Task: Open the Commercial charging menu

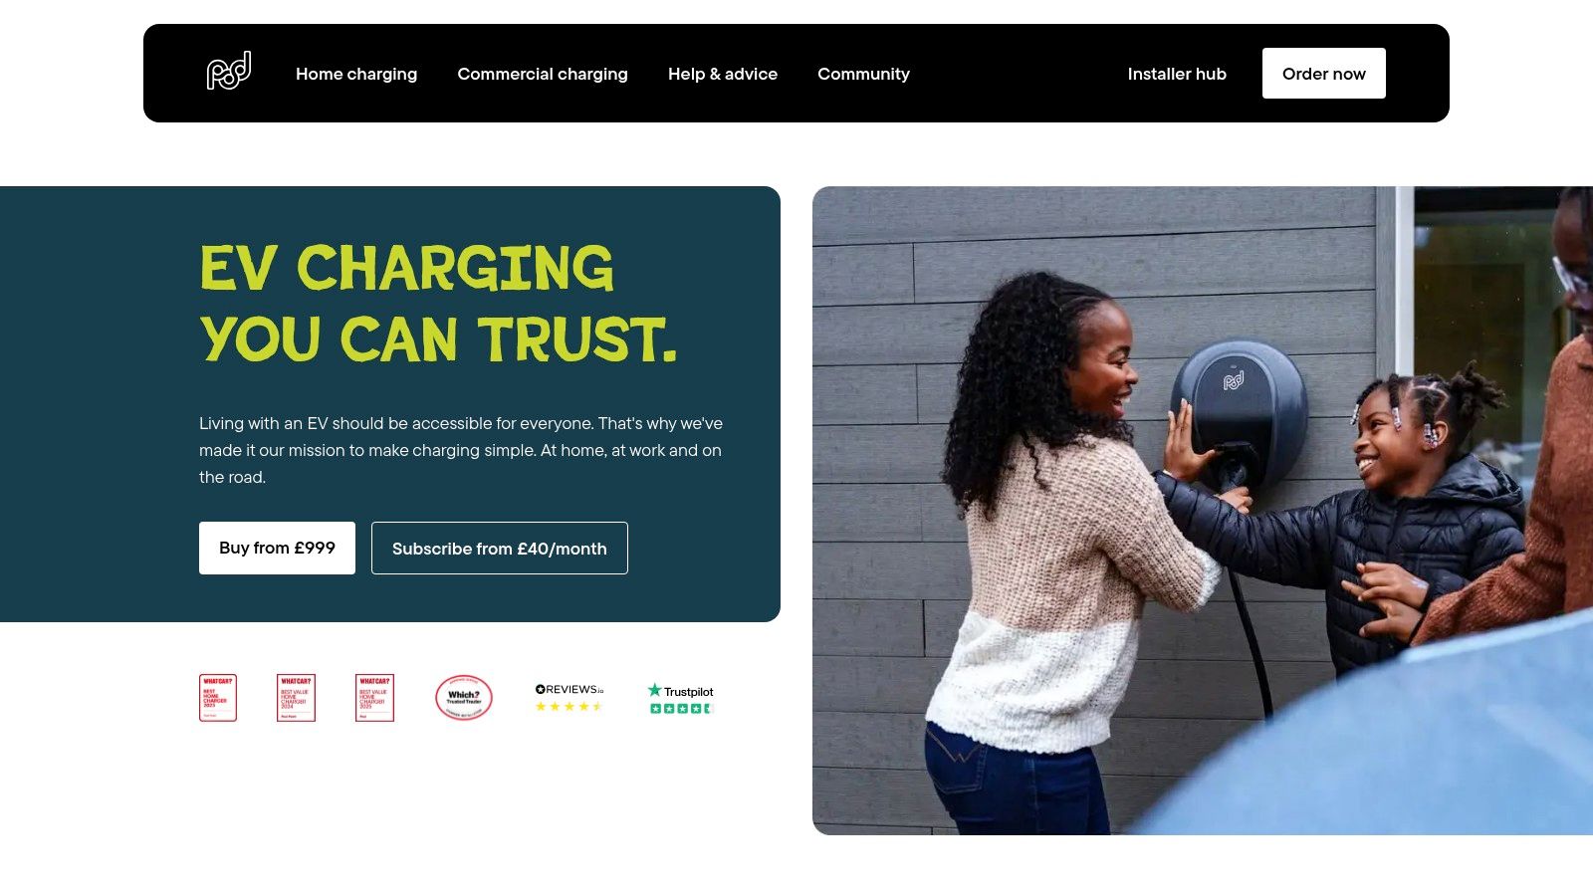Action: (543, 74)
